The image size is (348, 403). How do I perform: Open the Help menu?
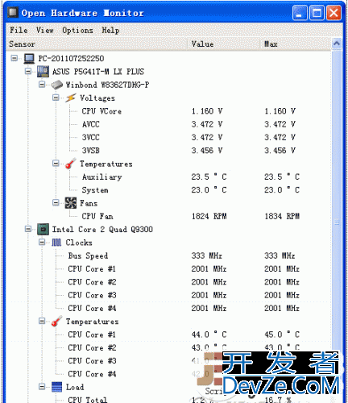(x=110, y=30)
